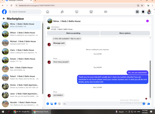Click the browser forward arrow

pos(7,6)
